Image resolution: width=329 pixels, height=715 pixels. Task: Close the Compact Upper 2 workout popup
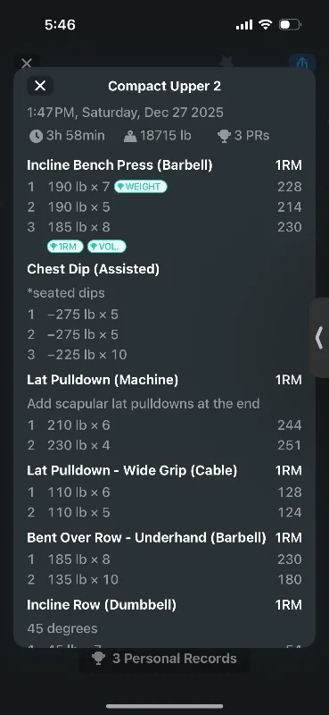point(40,86)
